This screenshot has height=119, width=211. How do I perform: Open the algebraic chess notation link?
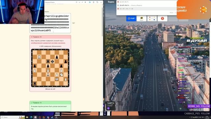[48, 43]
